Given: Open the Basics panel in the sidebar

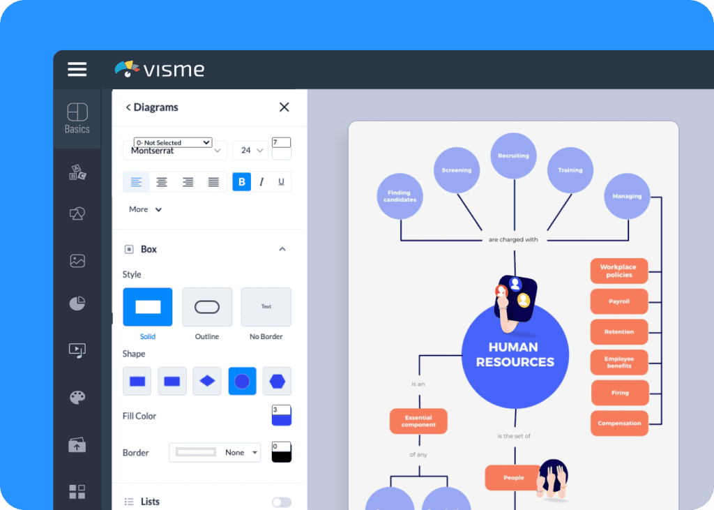Looking at the screenshot, I should coord(77,117).
